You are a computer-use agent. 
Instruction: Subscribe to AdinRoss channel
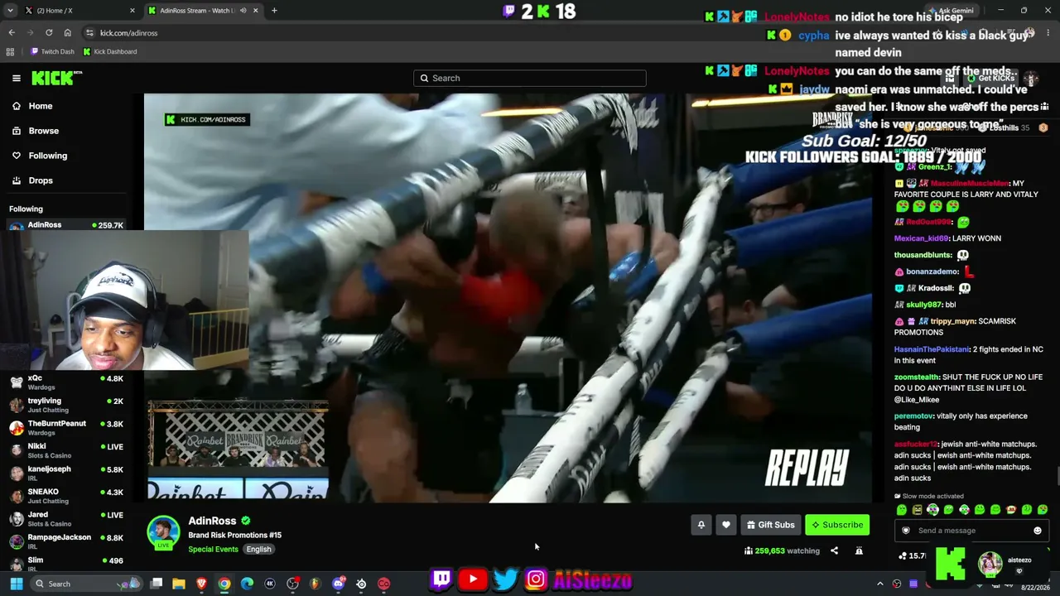(x=837, y=525)
